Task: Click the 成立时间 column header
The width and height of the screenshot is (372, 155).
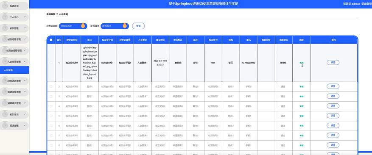Action: coord(160,40)
